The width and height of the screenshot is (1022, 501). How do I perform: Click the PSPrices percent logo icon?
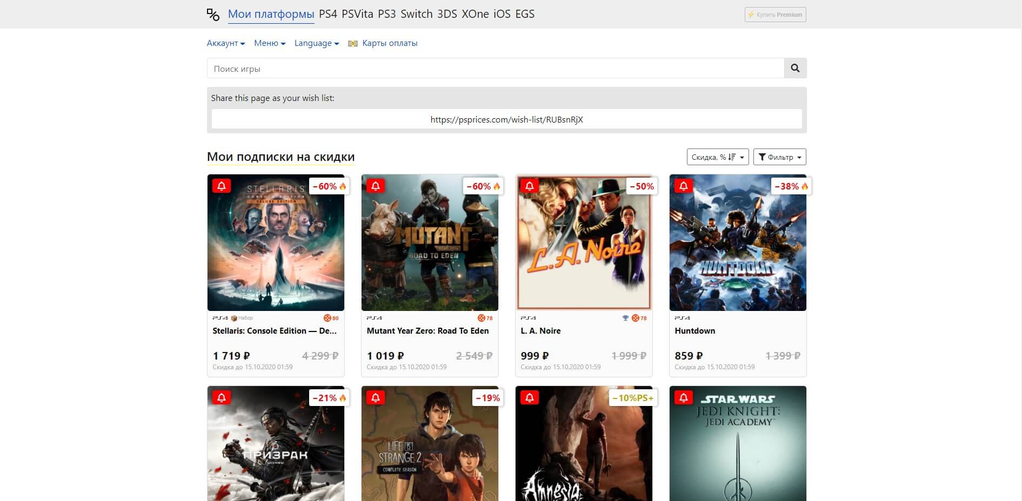click(x=213, y=15)
